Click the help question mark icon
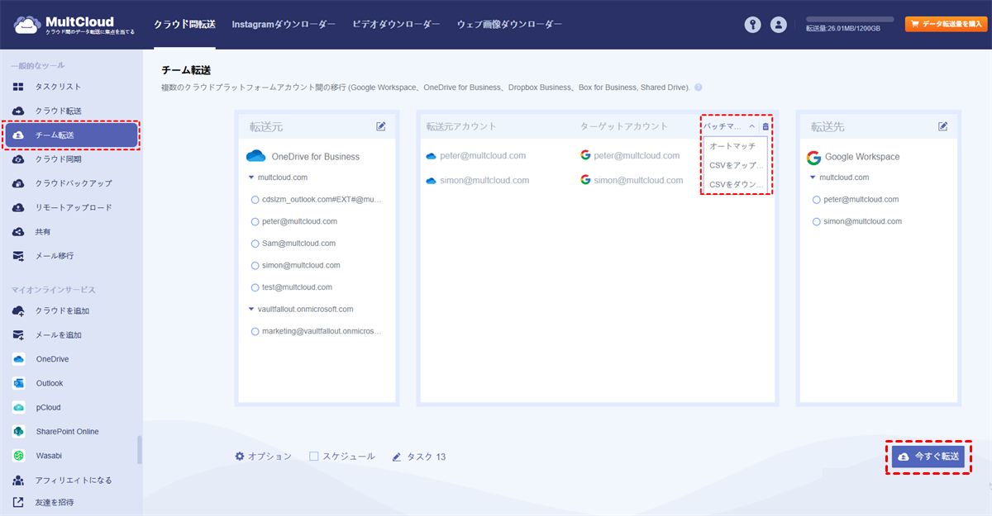 point(699,87)
